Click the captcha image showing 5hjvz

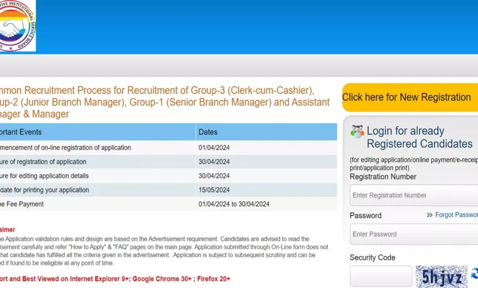[441, 276]
